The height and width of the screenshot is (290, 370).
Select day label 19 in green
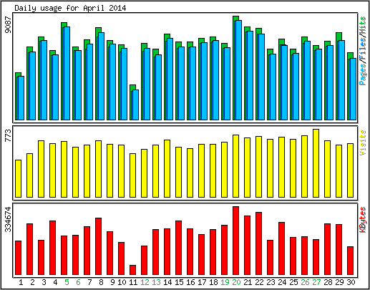coord(225,282)
